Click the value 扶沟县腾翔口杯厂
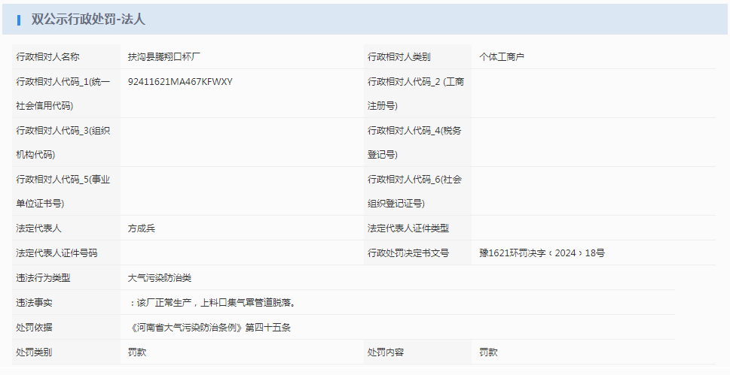This screenshot has height=375, width=730. pos(164,56)
